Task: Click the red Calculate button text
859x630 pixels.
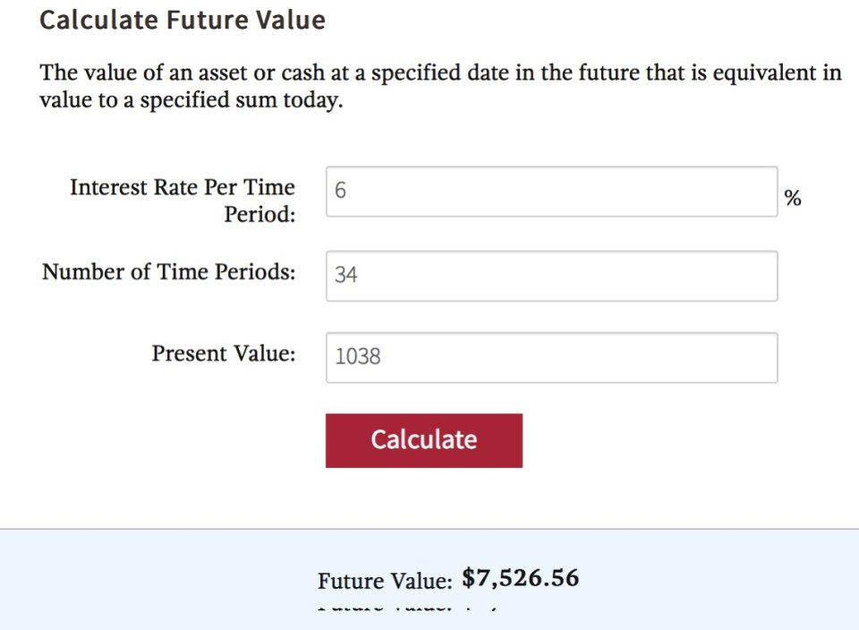Action: coord(423,439)
